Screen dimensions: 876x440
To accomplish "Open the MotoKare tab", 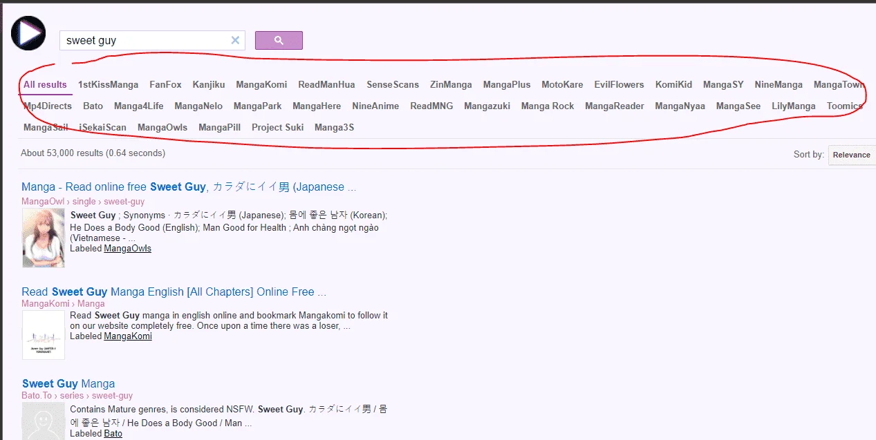I will tap(562, 84).
